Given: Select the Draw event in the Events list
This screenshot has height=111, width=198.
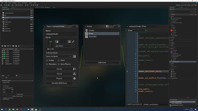Looking at the screenshot, I should (102, 34).
